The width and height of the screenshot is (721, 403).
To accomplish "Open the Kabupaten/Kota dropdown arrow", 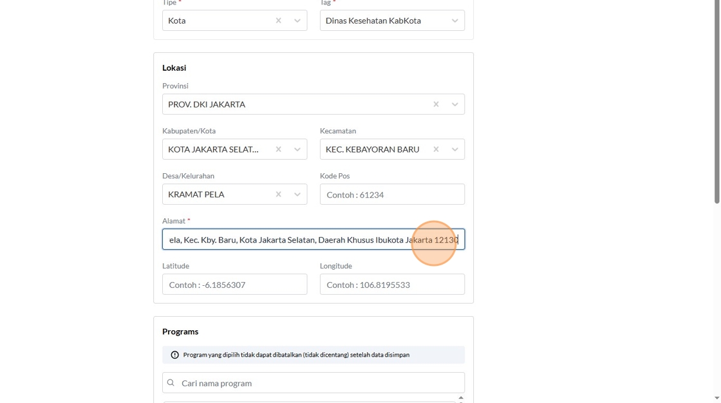I will (x=297, y=149).
